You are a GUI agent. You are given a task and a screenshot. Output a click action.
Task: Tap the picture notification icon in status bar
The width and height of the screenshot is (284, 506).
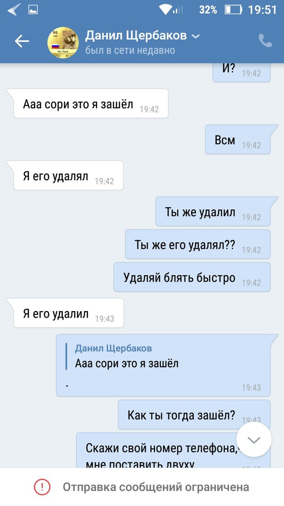click(33, 10)
